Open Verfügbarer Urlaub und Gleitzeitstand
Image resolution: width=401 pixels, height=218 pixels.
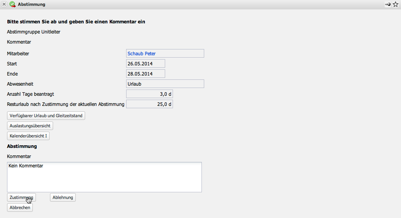(x=46, y=116)
